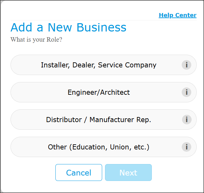
Task: Choose the Engineer/Architect role option
Action: [99, 92]
